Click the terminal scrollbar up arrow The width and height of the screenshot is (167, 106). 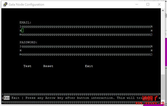(x=163, y=10)
